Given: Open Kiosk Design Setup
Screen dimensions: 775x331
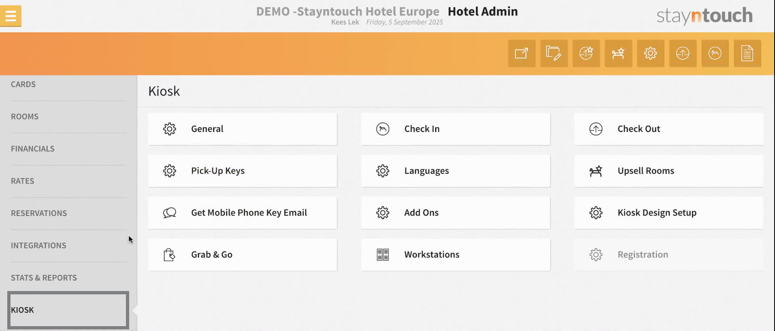Looking at the screenshot, I should (669, 213).
